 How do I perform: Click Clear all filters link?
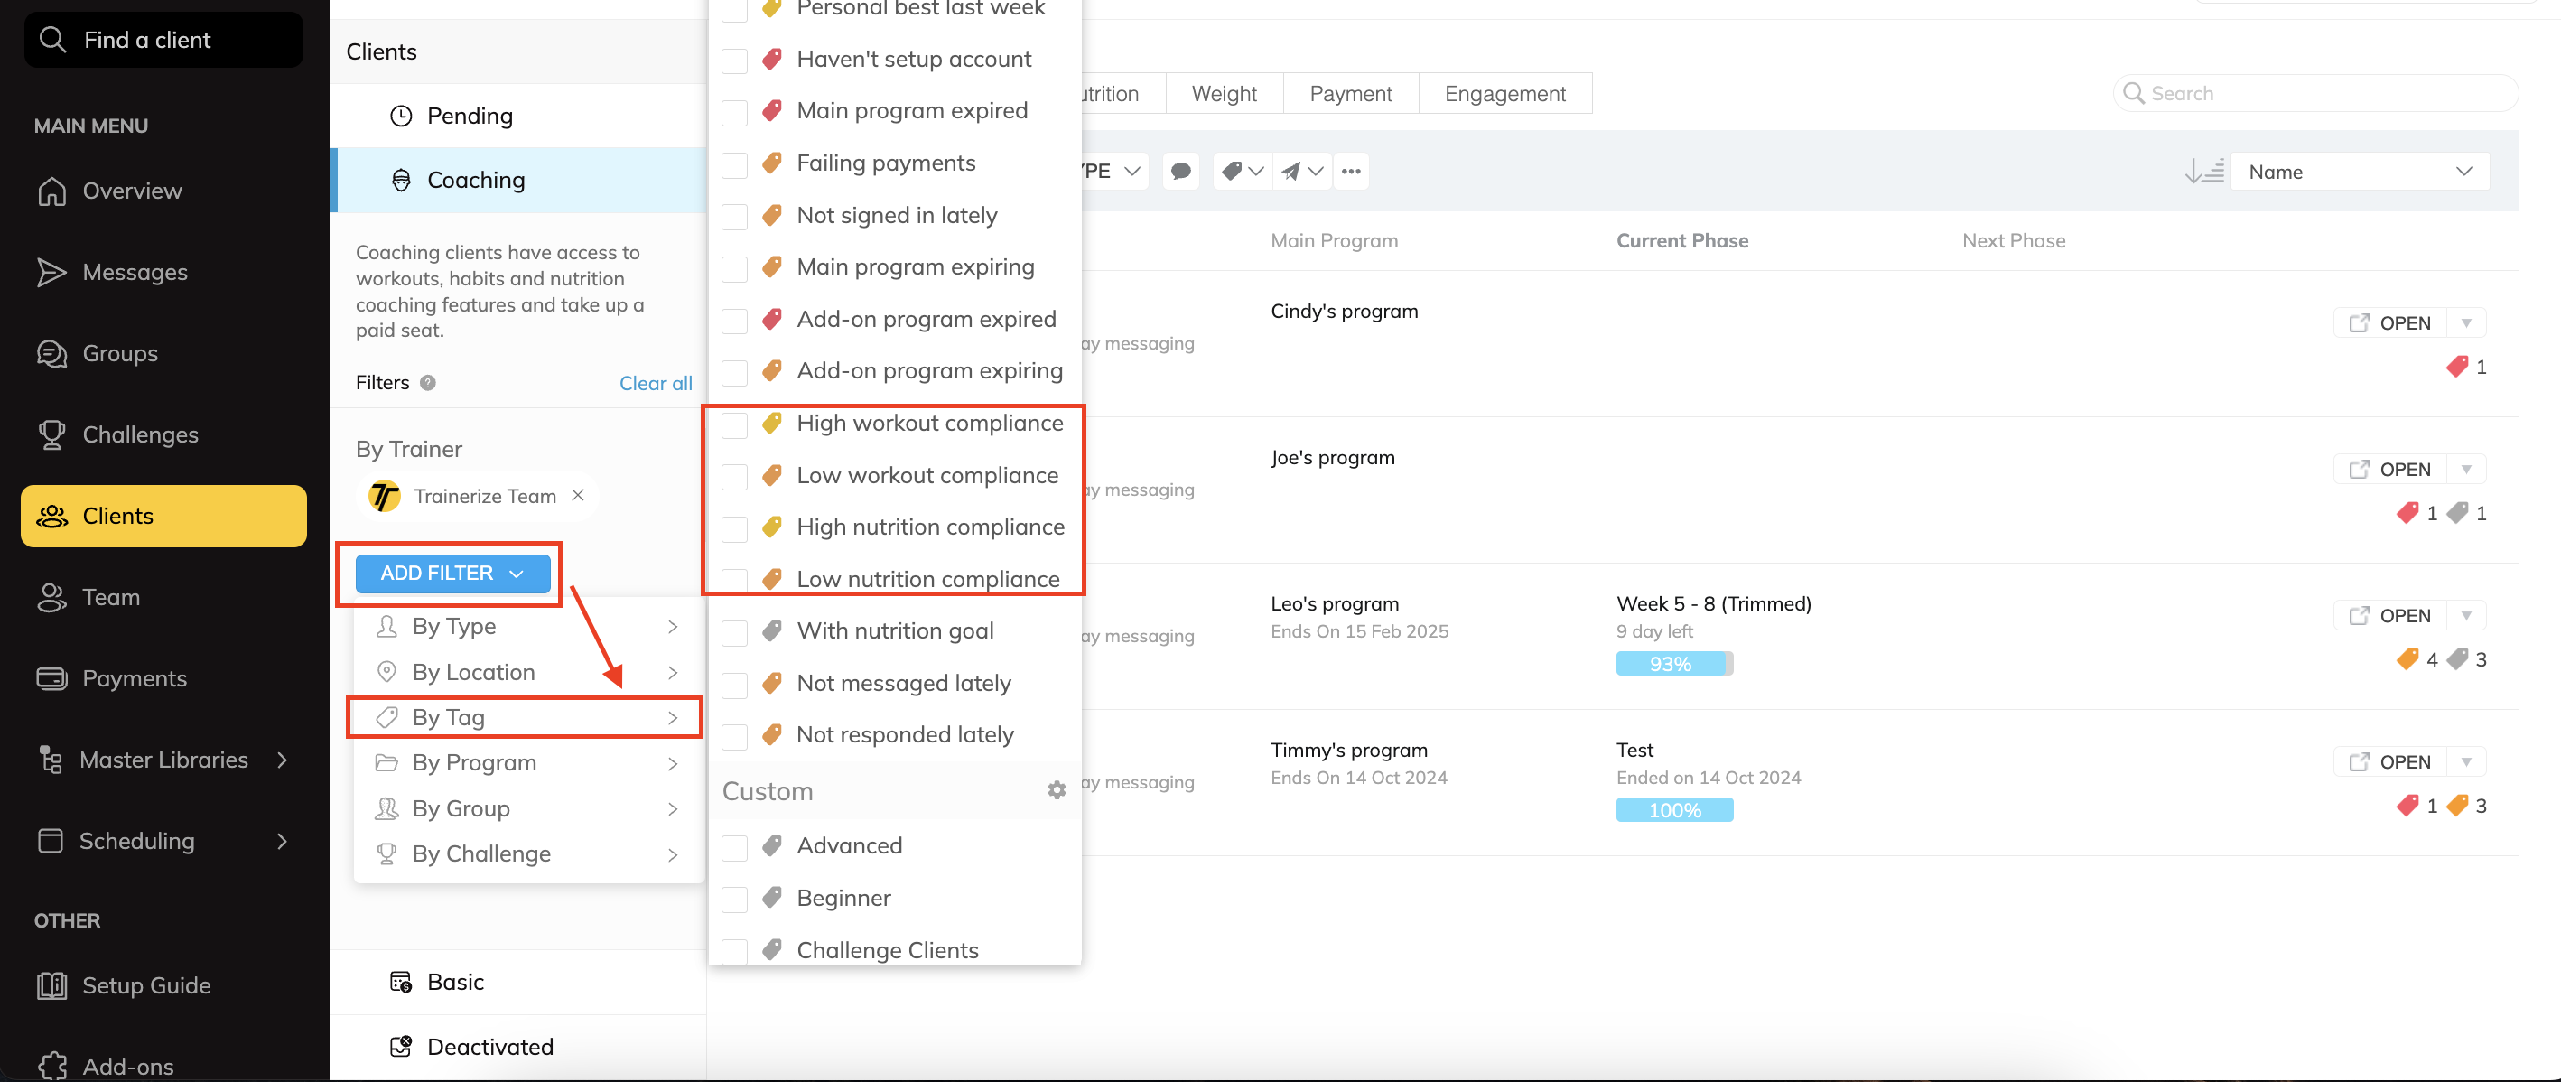tap(656, 383)
